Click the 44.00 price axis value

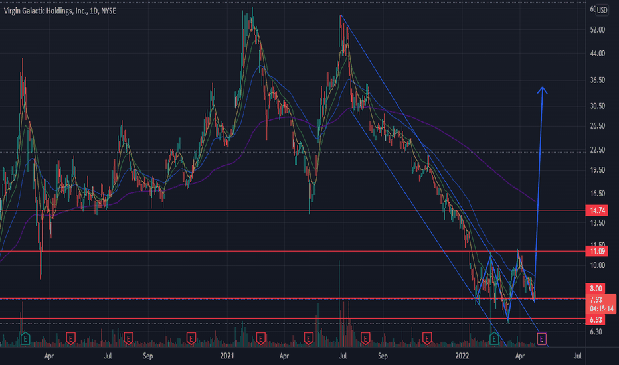click(597, 54)
